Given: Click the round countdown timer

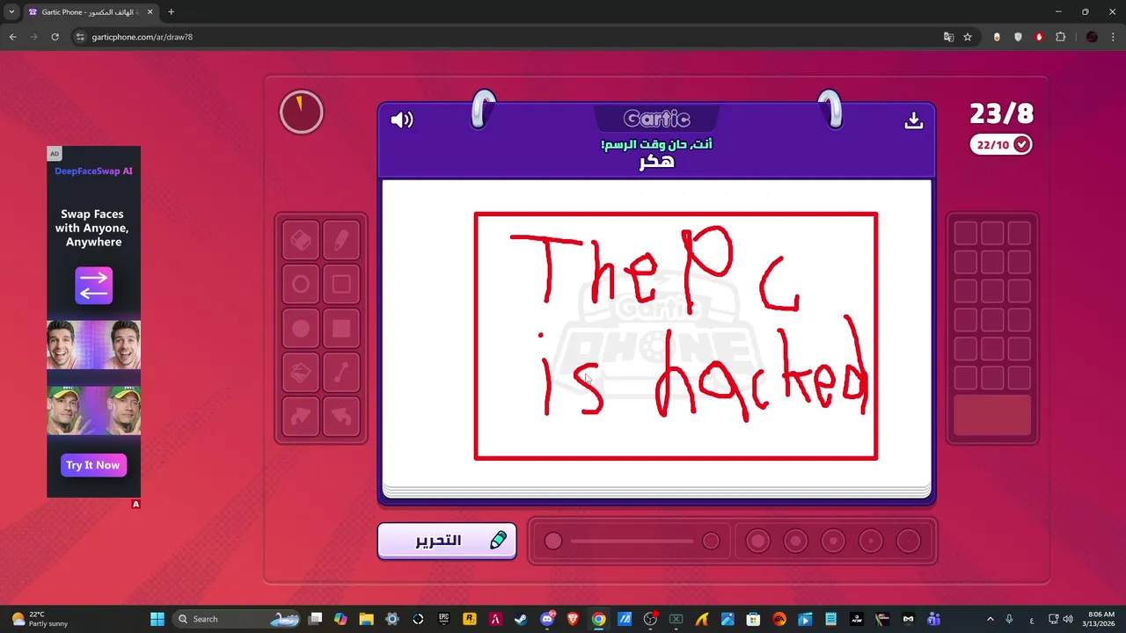Looking at the screenshot, I should point(302,113).
